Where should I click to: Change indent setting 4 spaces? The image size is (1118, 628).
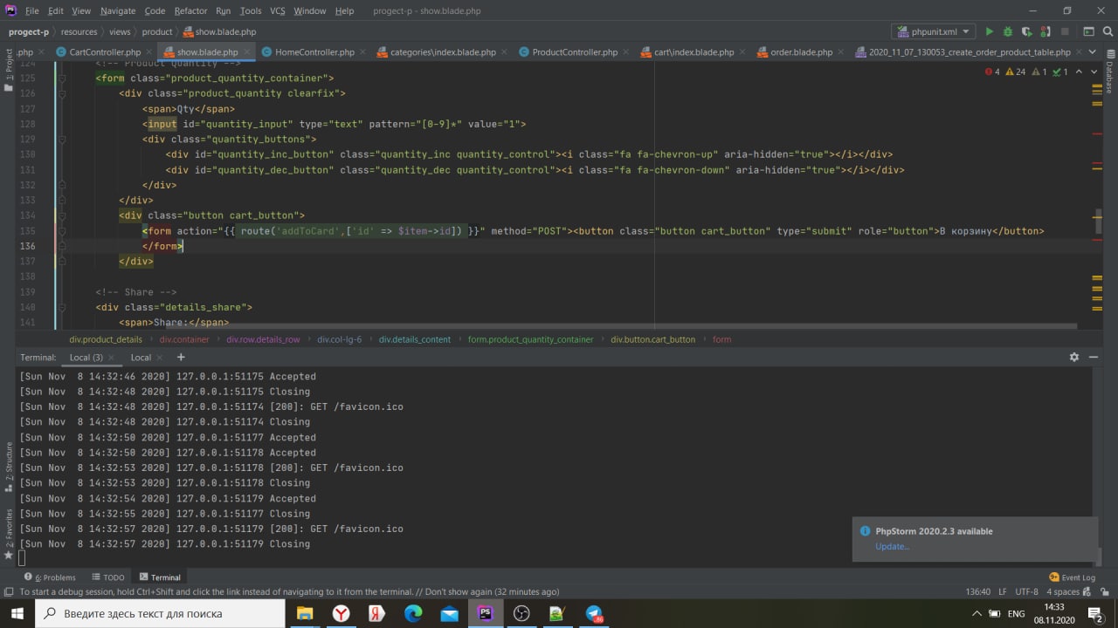[1063, 591]
